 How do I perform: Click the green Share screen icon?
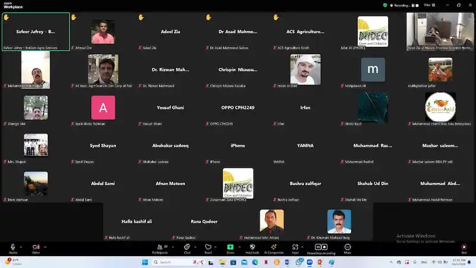click(x=230, y=248)
